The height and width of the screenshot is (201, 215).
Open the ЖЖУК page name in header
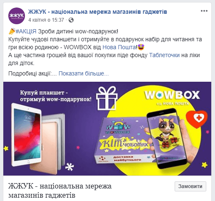tap(98, 12)
